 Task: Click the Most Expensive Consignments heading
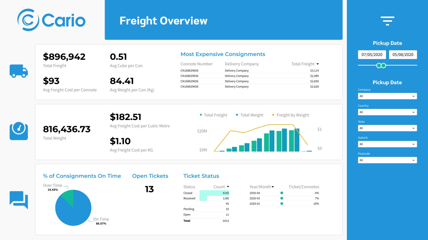pos(223,54)
